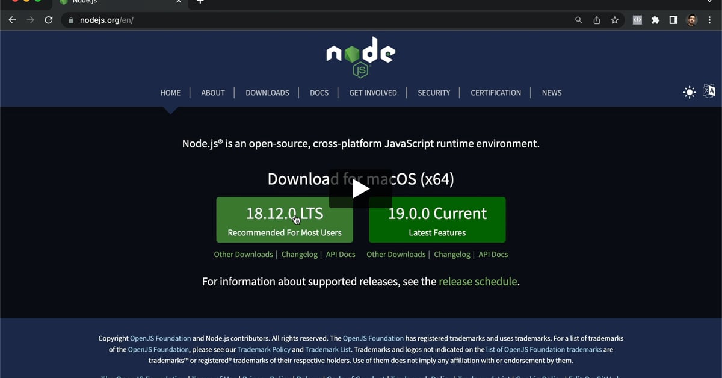Open the CERTIFICATION menu item
The height and width of the screenshot is (378, 722).
click(x=496, y=93)
